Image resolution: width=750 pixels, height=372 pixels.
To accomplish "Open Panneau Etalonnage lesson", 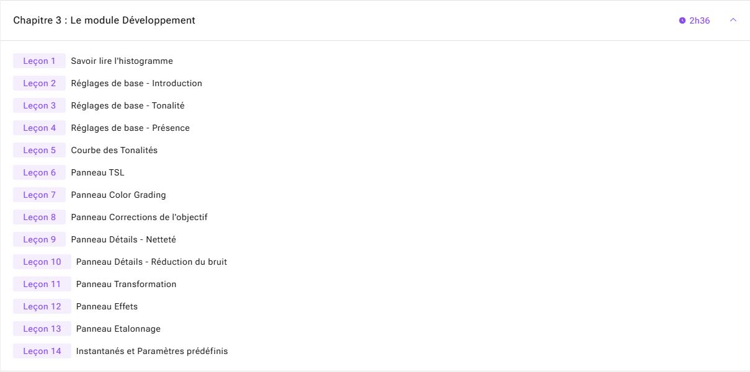I will [x=118, y=329].
